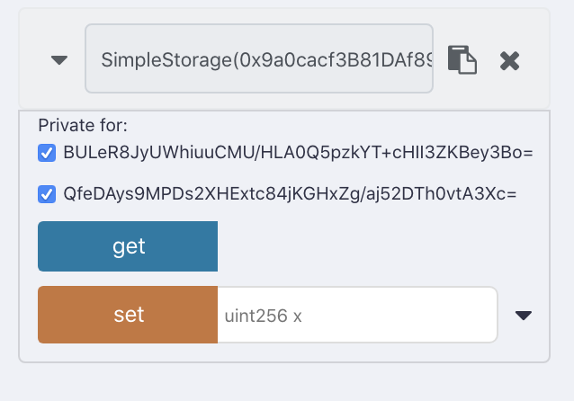Disable the first private-for recipient key
Viewport: 574px width, 401px height.
(47, 153)
